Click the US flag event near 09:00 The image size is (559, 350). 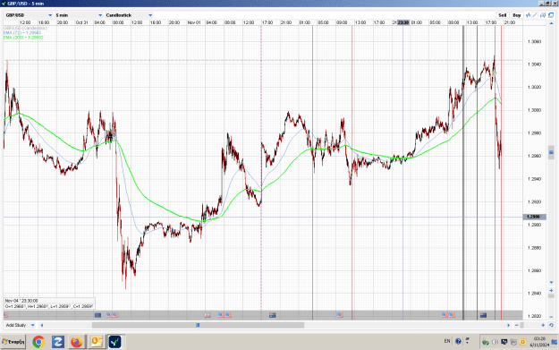click(340, 315)
